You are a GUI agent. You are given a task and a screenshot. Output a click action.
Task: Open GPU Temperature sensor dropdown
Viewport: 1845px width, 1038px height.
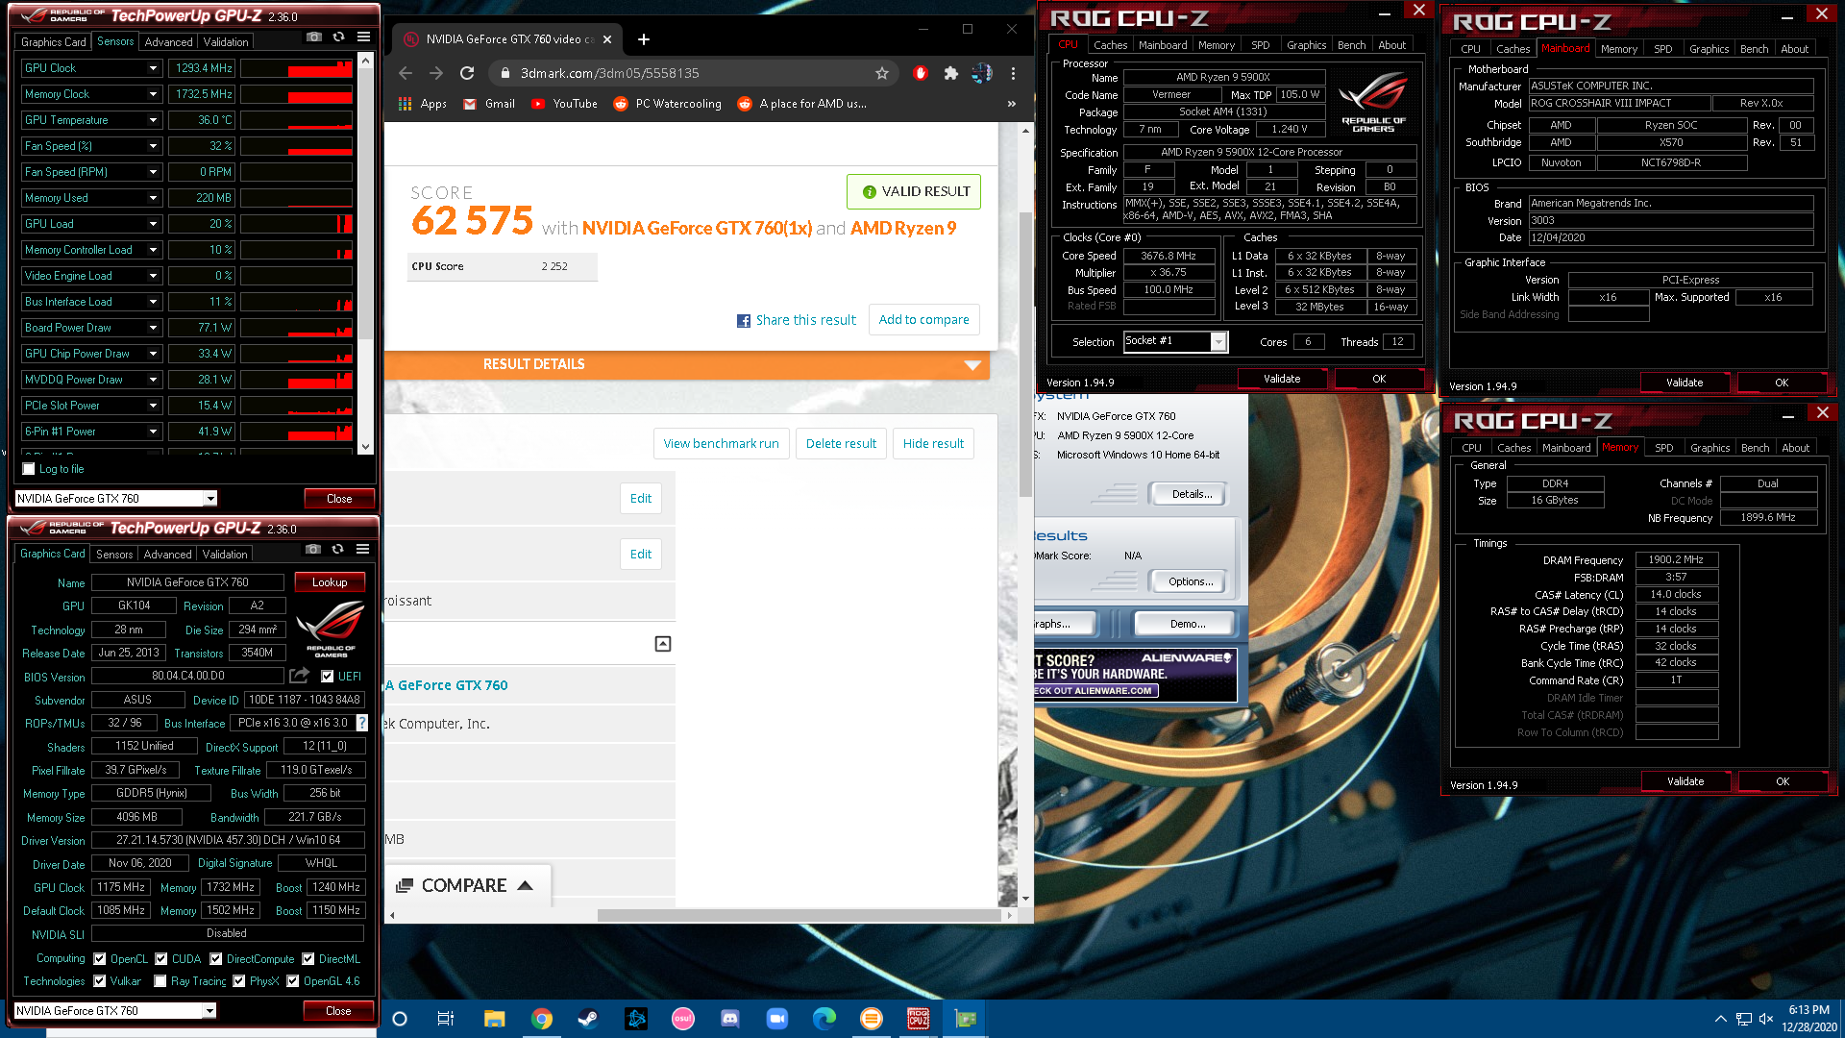pyautogui.click(x=153, y=120)
